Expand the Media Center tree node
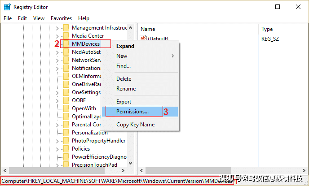Image resolution: width=309 pixels, height=186 pixels. click(x=57, y=36)
